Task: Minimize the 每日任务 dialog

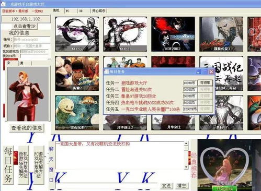Action: point(199,71)
